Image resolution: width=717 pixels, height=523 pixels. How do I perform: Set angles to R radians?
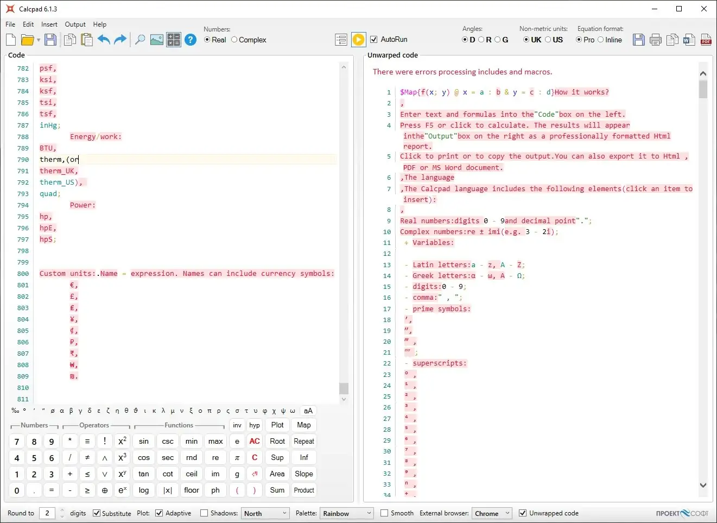pyautogui.click(x=485, y=40)
